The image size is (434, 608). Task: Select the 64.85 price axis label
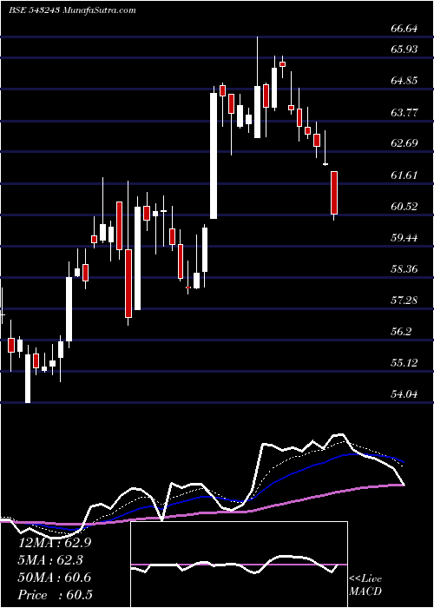click(x=404, y=81)
